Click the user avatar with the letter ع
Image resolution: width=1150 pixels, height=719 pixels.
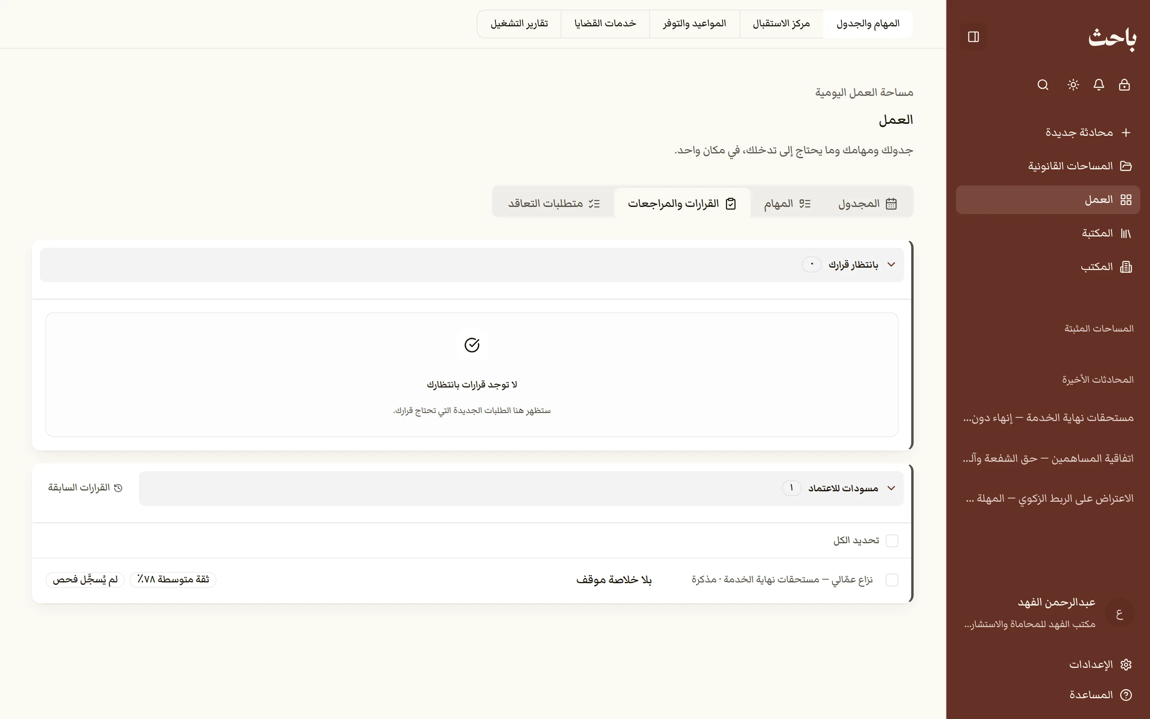pyautogui.click(x=1119, y=613)
